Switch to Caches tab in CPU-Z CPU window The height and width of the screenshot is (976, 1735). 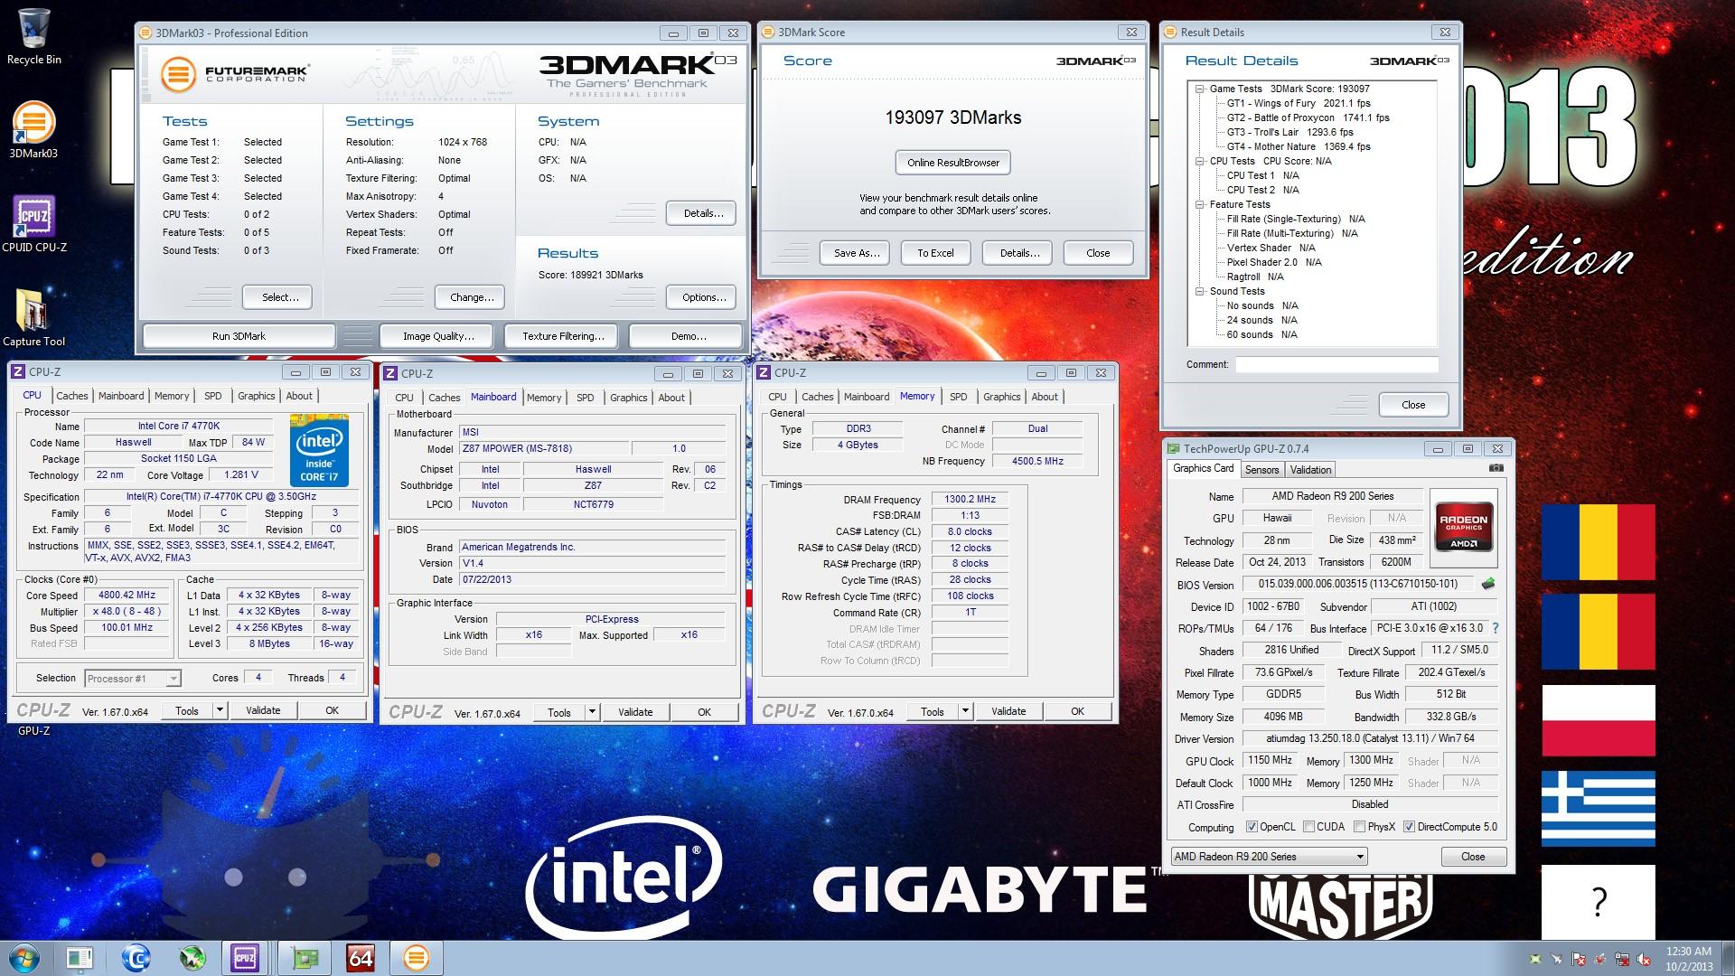72,396
